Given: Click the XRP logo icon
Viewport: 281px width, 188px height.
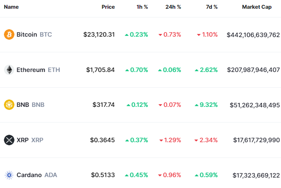Looking at the screenshot, I should [9, 140].
